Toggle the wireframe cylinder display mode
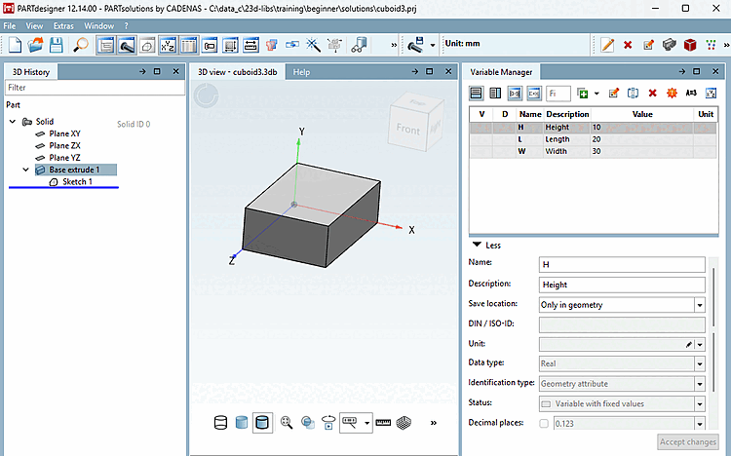Screen dimensions: 731x456 pyautogui.click(x=220, y=423)
